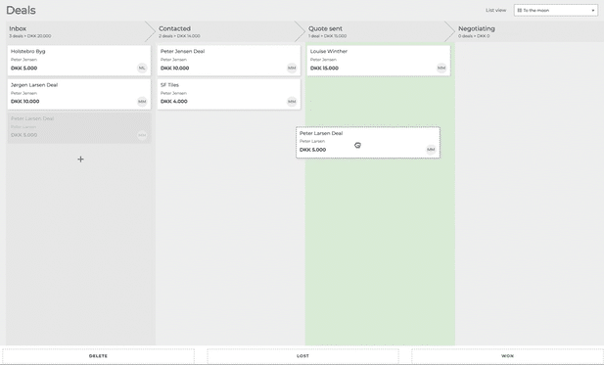
Task: Click the LOST drop zone button
Action: coord(302,356)
